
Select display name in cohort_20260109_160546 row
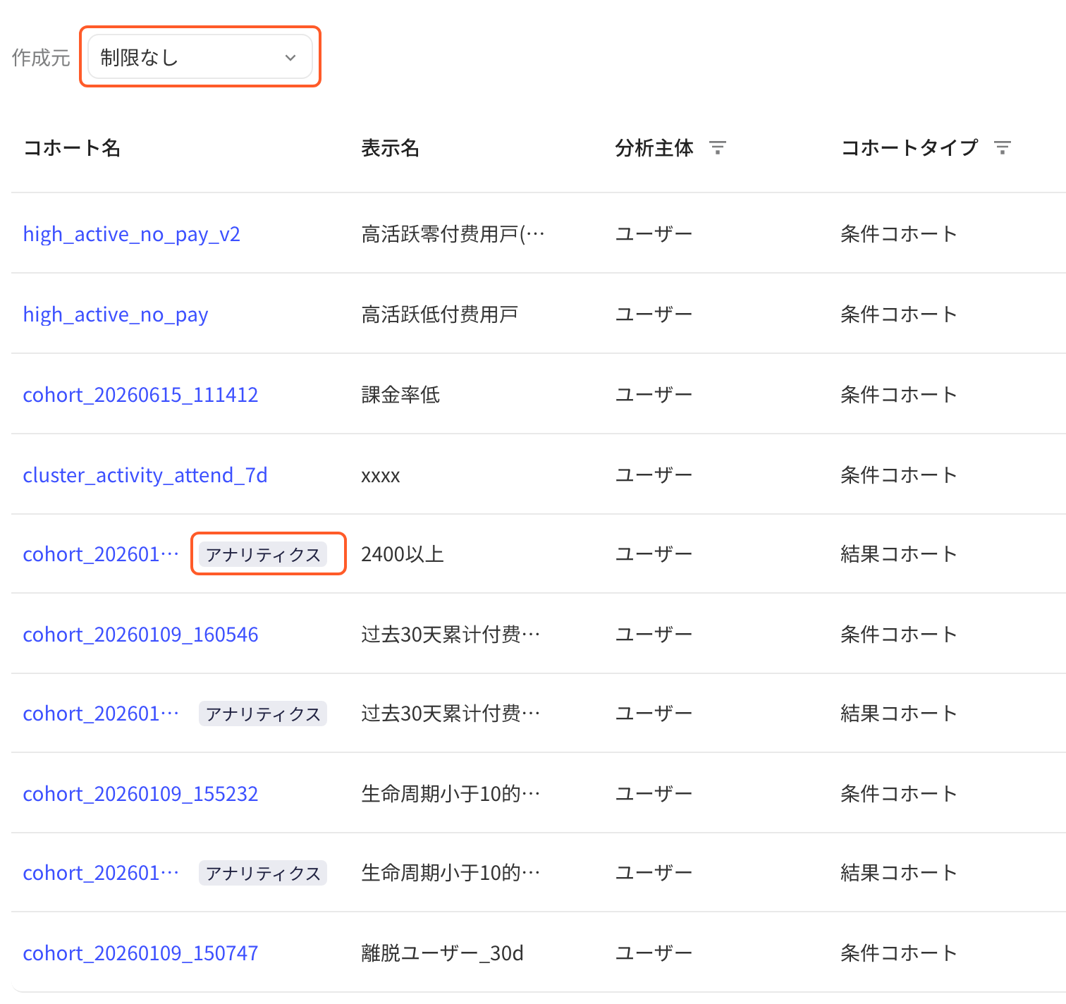coord(451,635)
